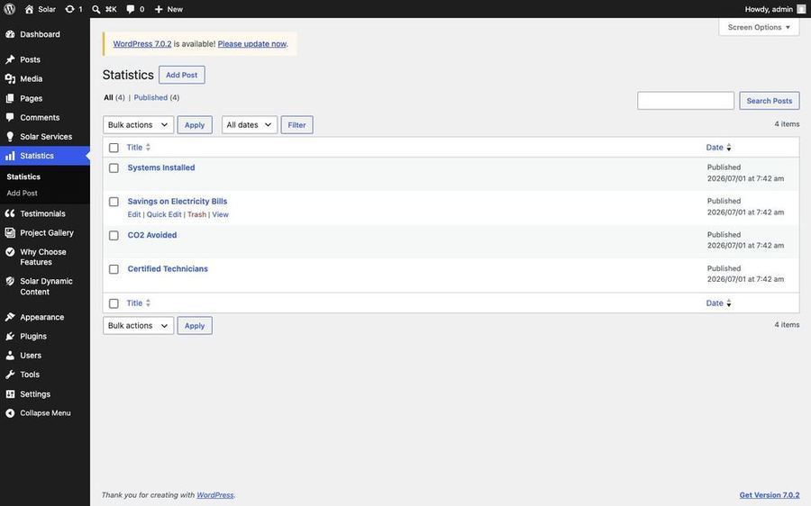Click the Comments speech bubble sidebar icon
The width and height of the screenshot is (811, 506).
pos(10,117)
